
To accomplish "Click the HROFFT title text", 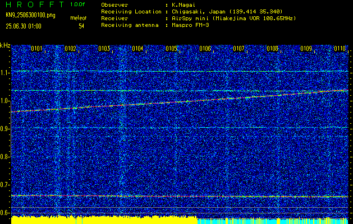I will (35, 4).
